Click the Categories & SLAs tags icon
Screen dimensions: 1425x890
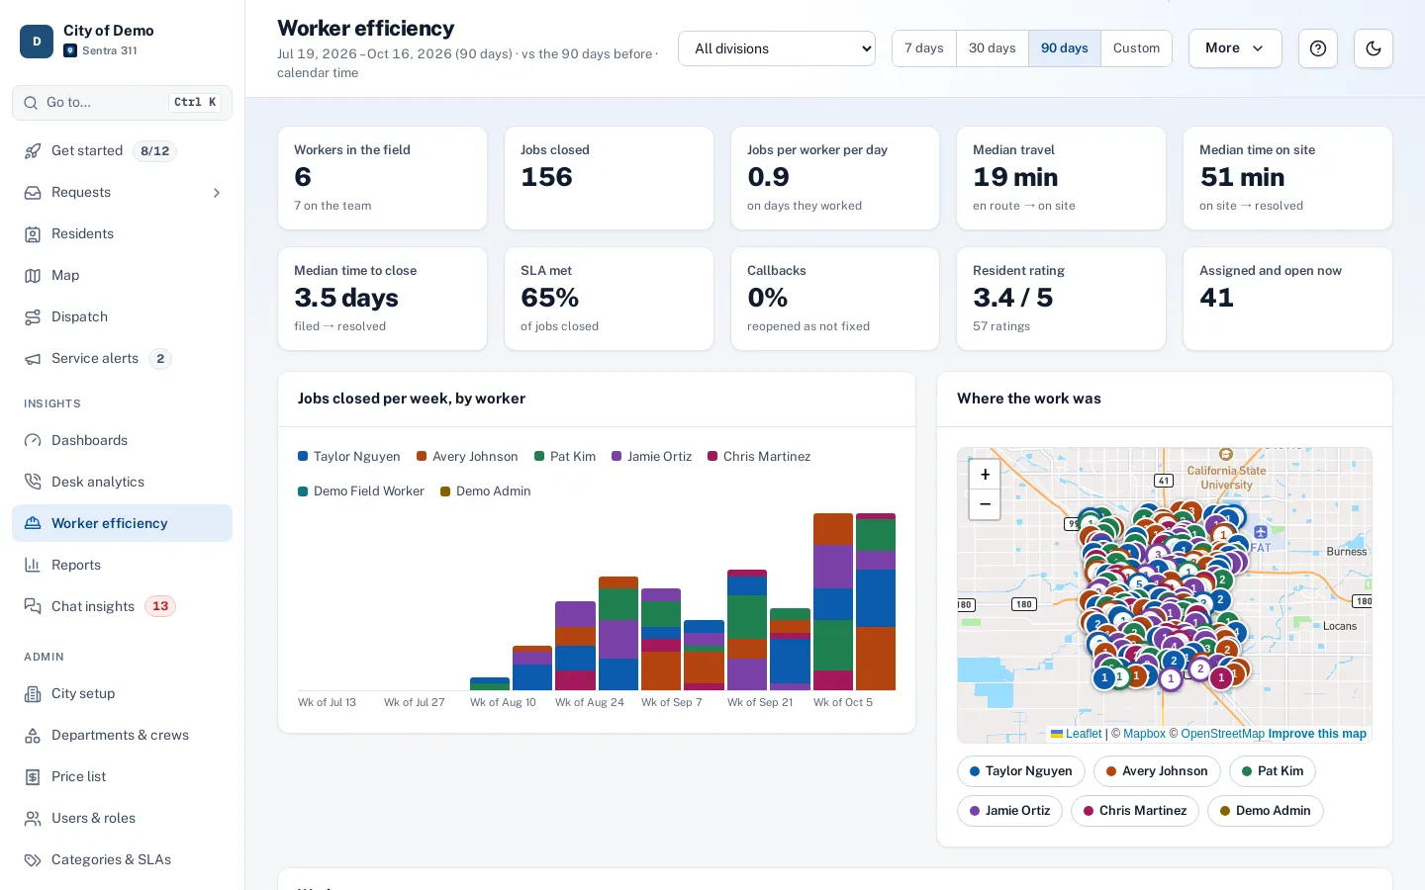[x=33, y=859]
